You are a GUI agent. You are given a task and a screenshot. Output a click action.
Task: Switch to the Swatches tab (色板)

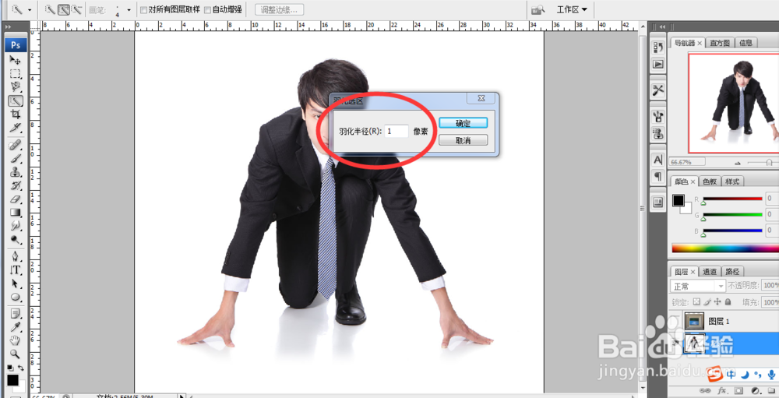point(709,181)
